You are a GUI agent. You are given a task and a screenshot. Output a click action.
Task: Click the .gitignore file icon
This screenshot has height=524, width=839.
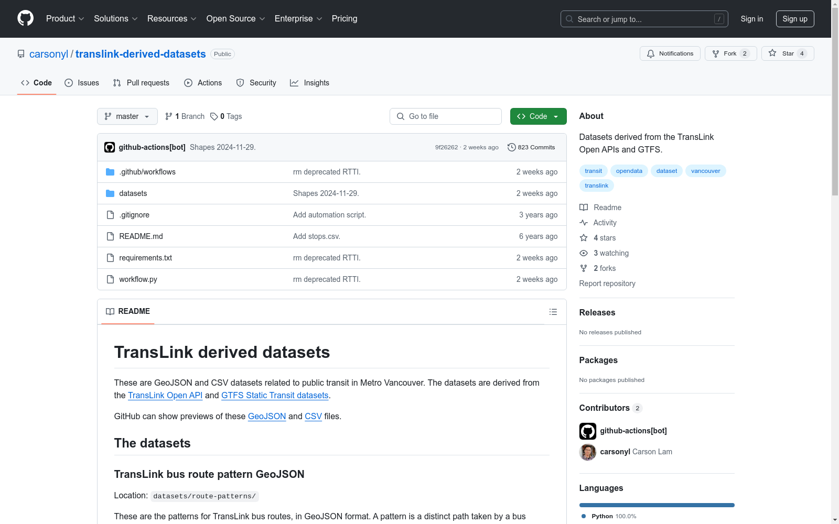point(110,215)
